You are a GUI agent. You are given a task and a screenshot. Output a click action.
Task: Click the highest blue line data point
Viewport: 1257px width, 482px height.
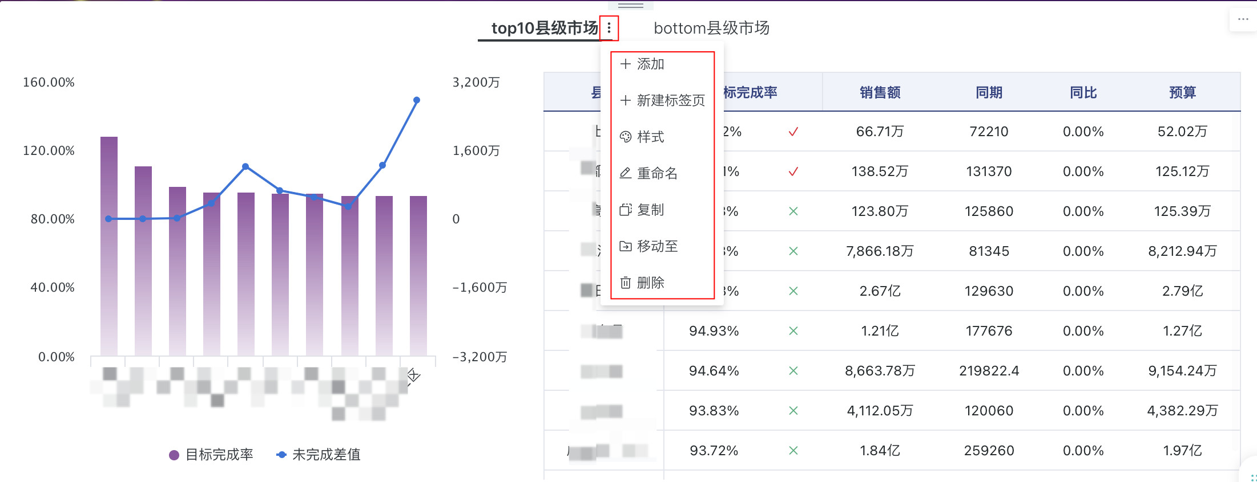(417, 100)
